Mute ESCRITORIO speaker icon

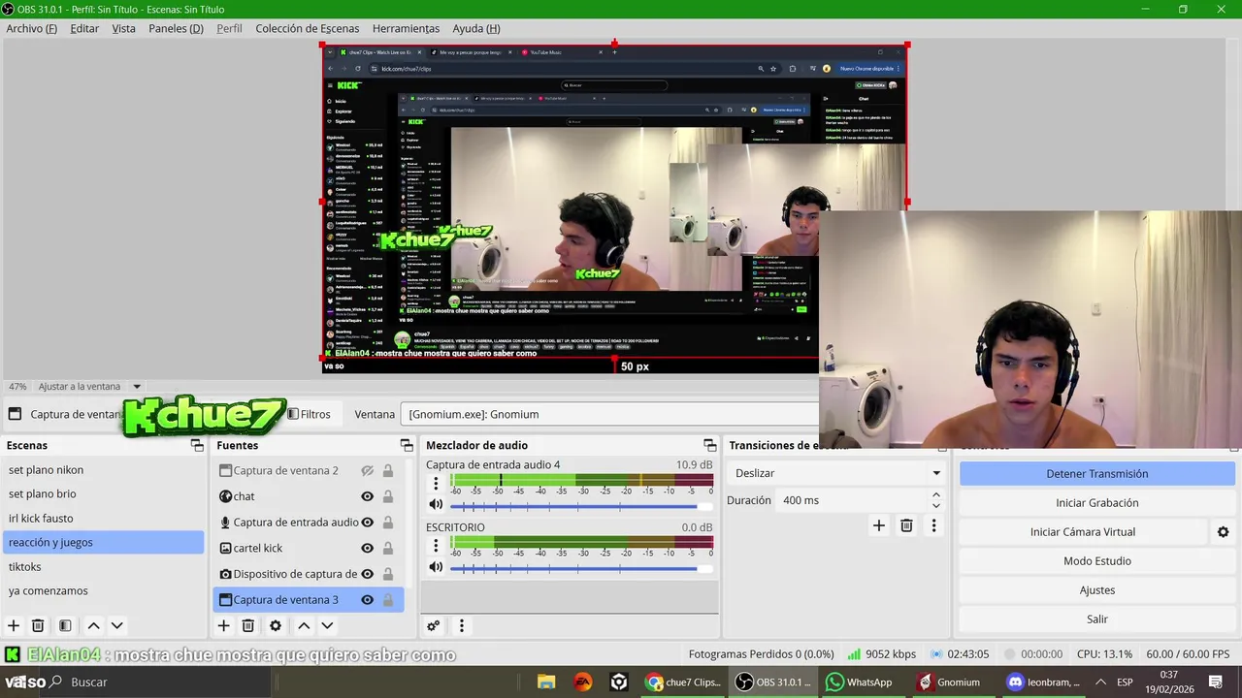coord(436,567)
